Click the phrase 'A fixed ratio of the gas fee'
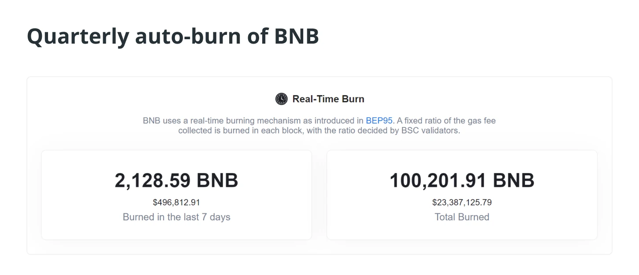Viewport: 639px width, 275px height. 446,120
